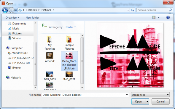Viewport: 175px width, 109px height.
Task: Click the Back navigation arrow
Action: [5, 10]
